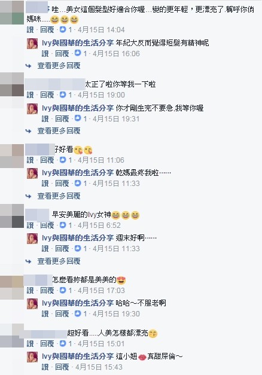The height and width of the screenshot is (375, 262).
Task: Open Ivy avatar thumbnail beside 乾媽最疼我啦 reply
Action: click(32, 173)
